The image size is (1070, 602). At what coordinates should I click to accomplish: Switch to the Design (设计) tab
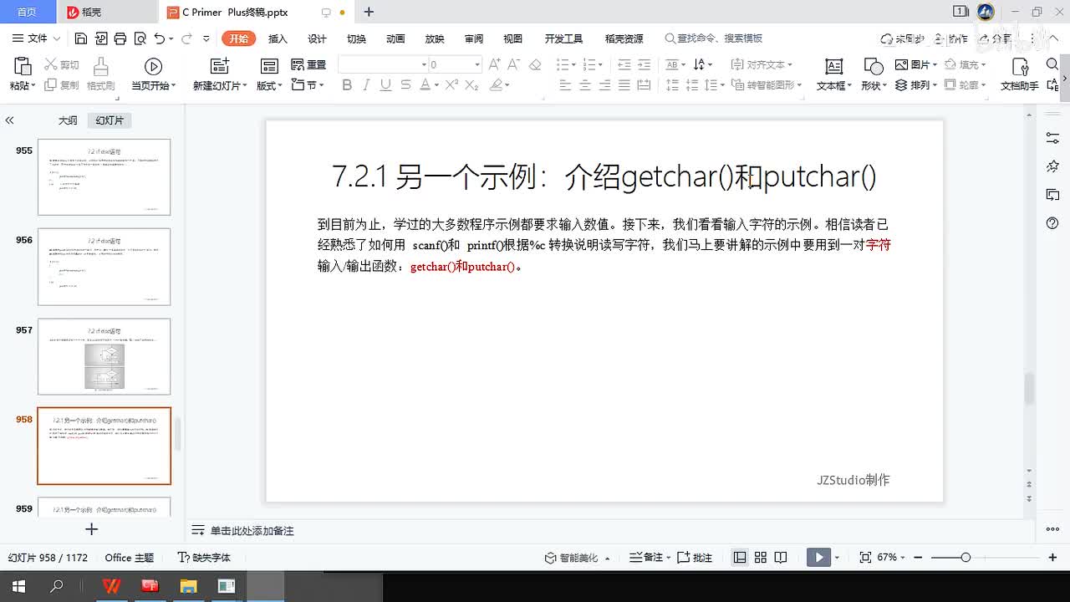[x=317, y=38]
